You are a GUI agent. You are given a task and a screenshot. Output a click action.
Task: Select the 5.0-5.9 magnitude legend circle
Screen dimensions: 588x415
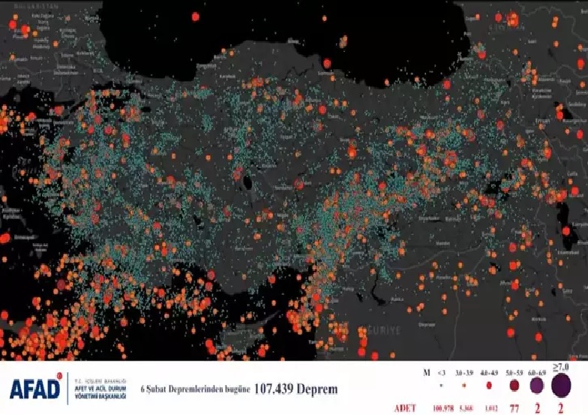(514, 385)
